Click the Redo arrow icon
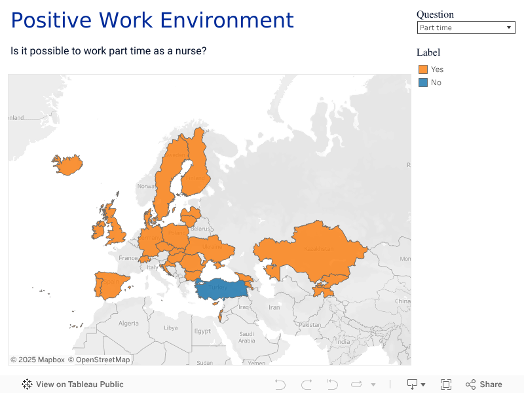Image resolution: width=524 pixels, height=393 pixels. click(x=307, y=384)
